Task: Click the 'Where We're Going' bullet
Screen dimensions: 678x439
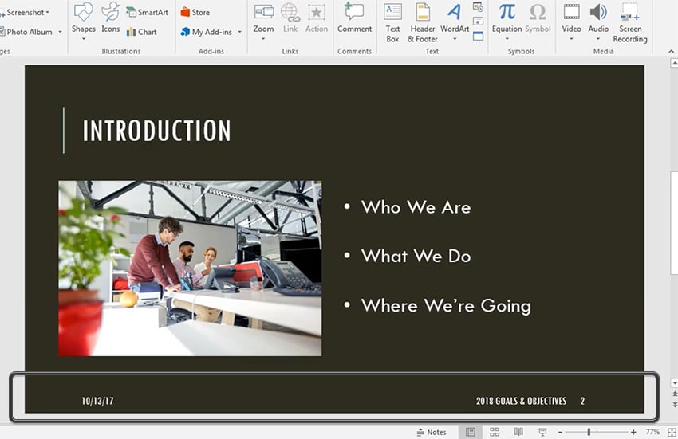Action: click(446, 305)
